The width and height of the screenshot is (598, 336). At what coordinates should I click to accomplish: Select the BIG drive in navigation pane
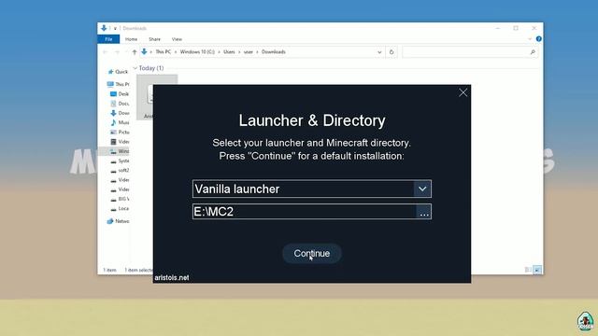(120, 199)
